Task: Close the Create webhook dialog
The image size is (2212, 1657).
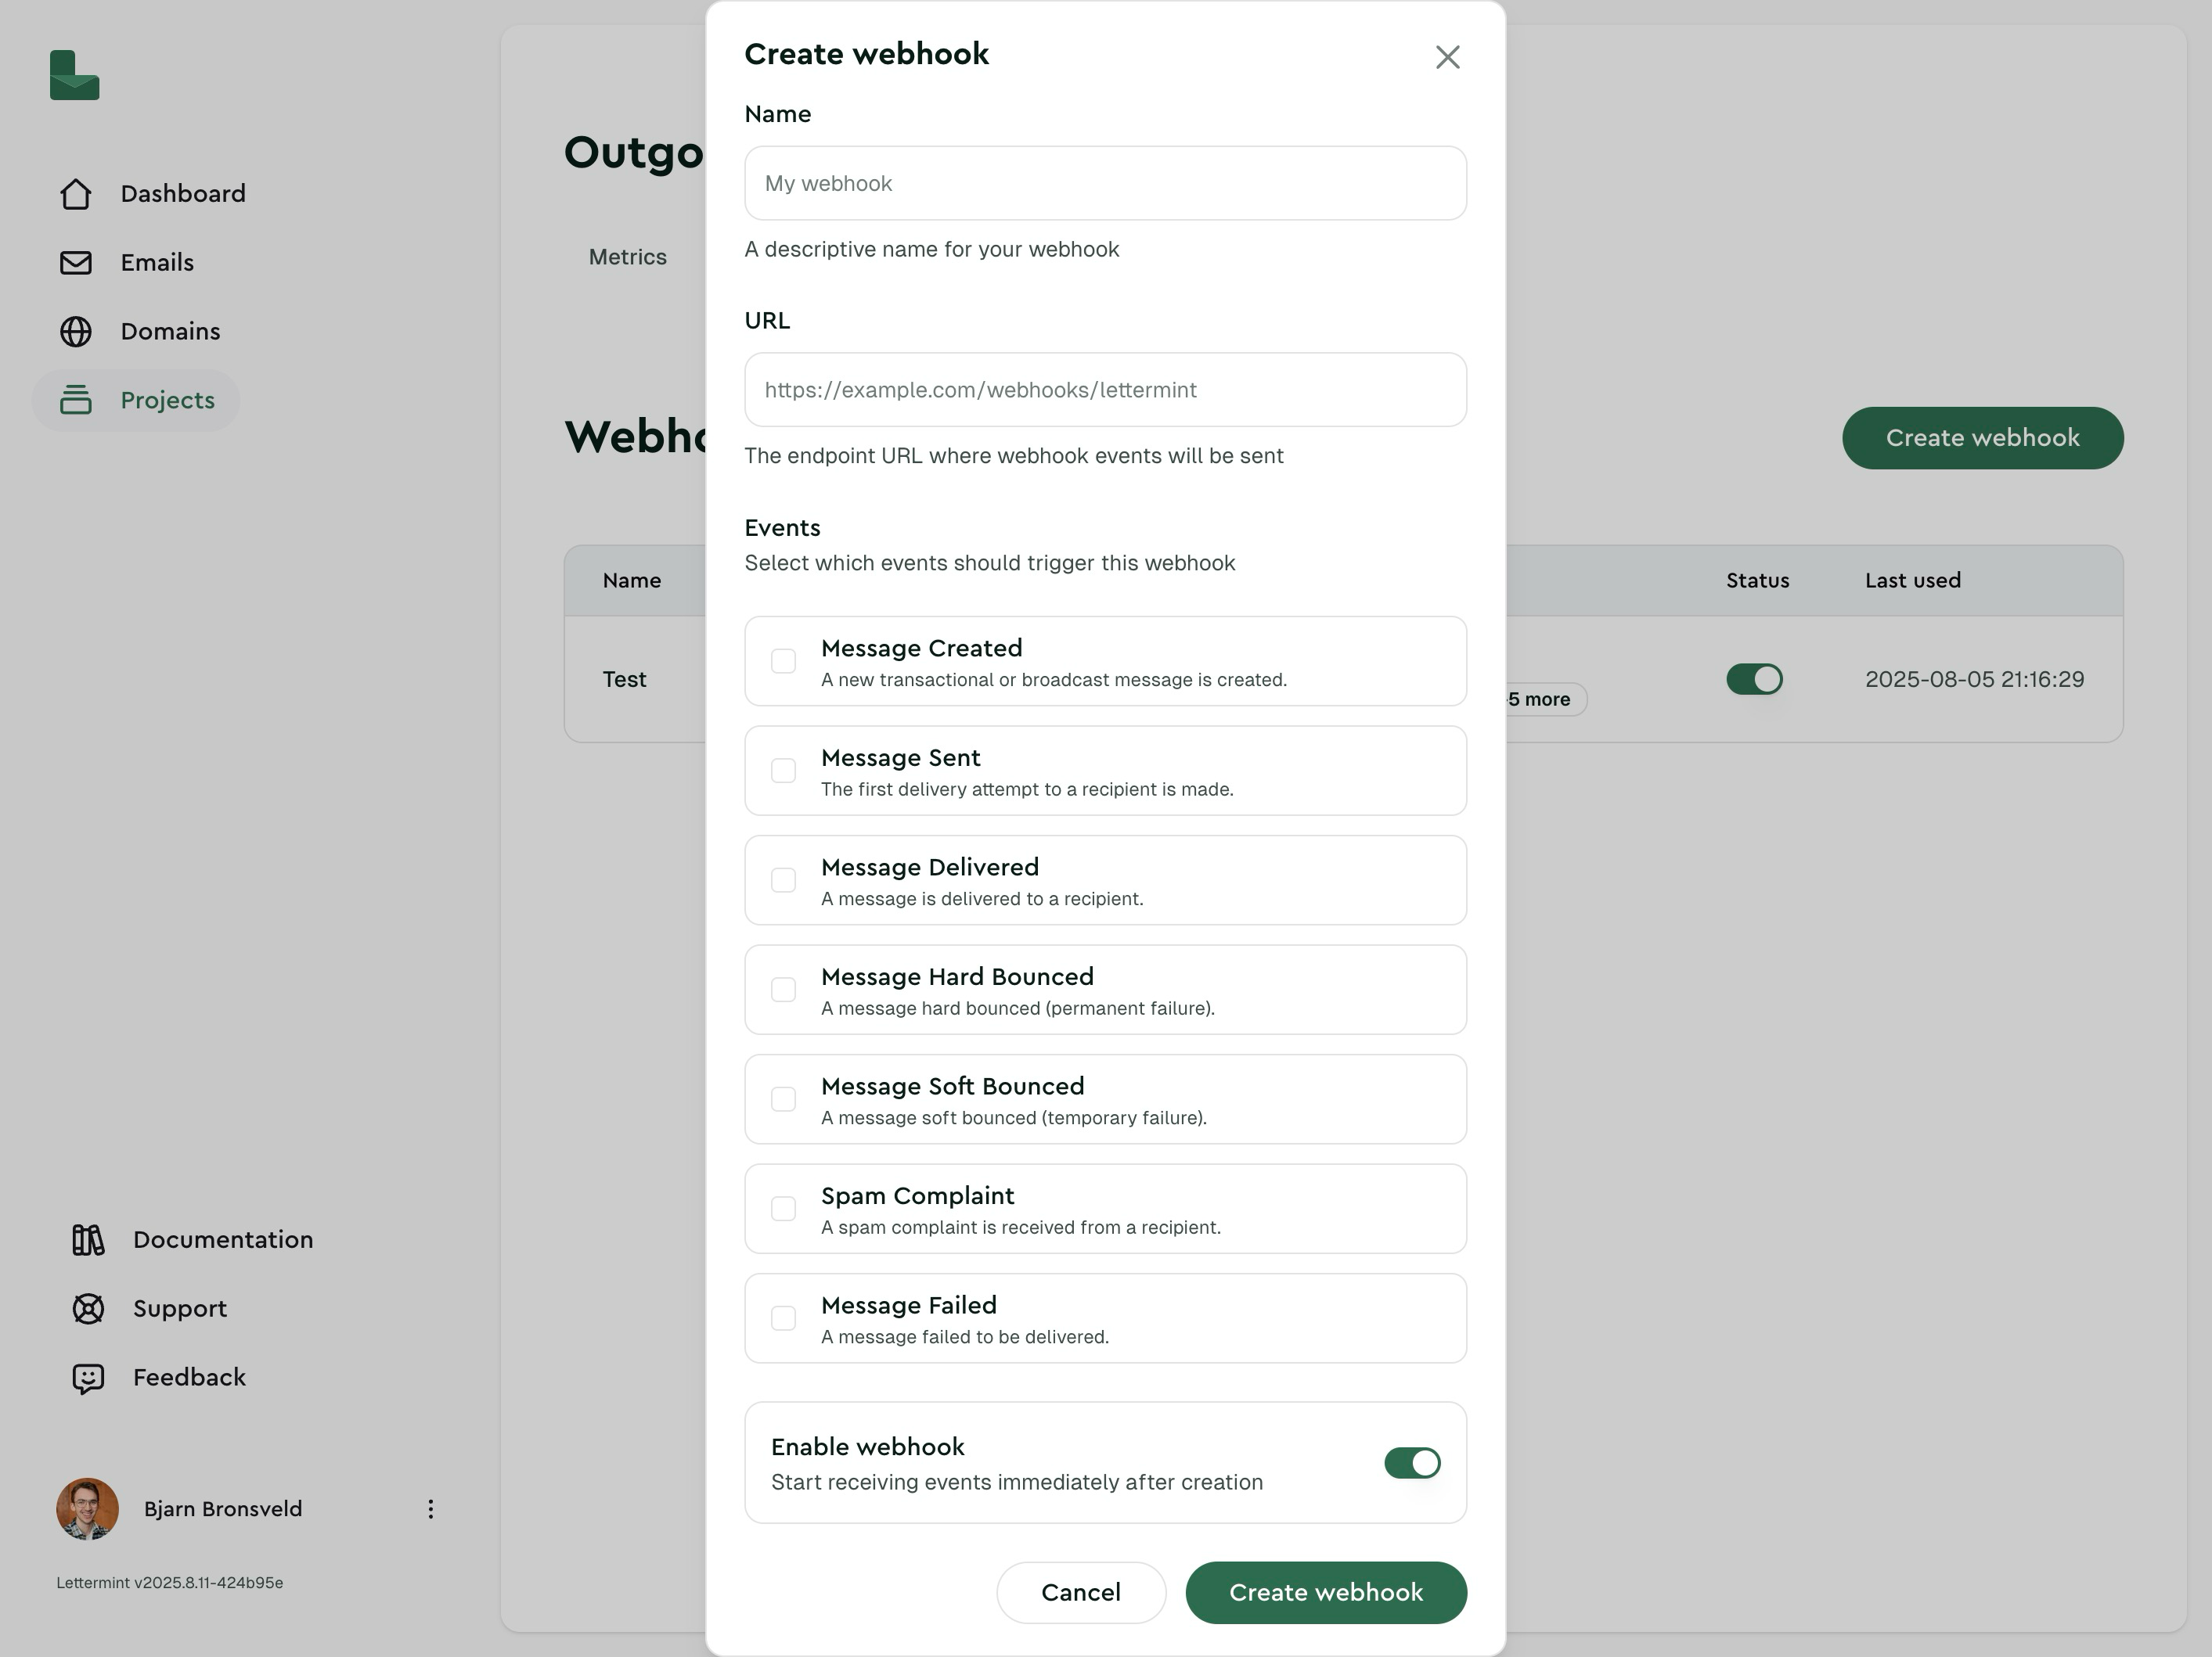Action: (x=1447, y=57)
